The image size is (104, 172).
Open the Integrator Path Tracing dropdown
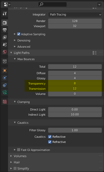75,15
